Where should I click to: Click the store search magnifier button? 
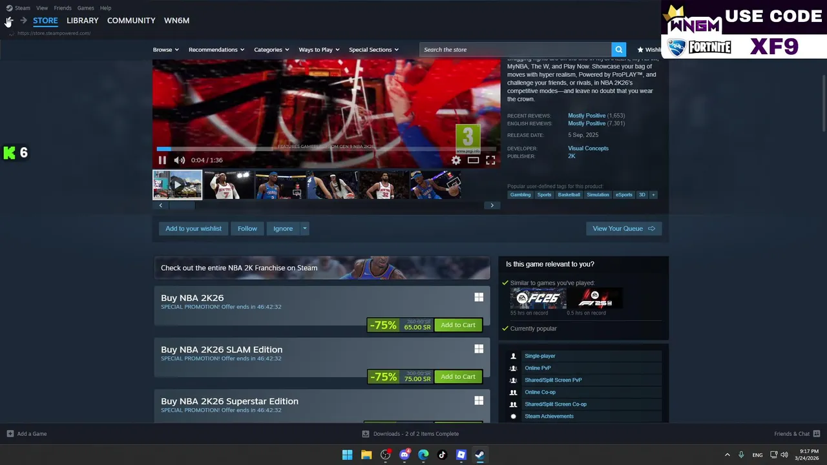point(618,50)
